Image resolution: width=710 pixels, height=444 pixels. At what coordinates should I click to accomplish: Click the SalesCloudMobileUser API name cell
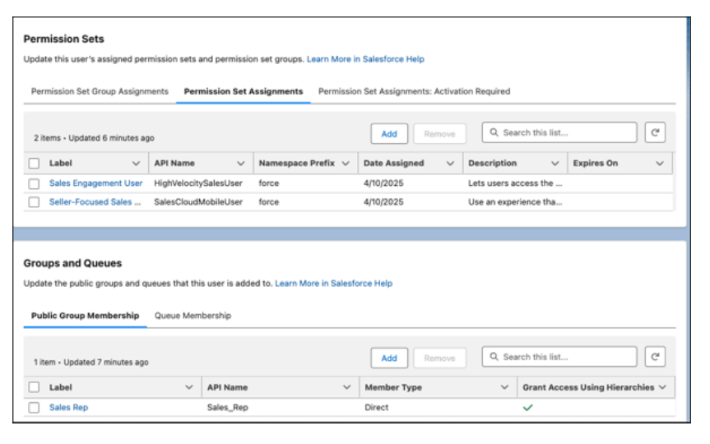198,202
